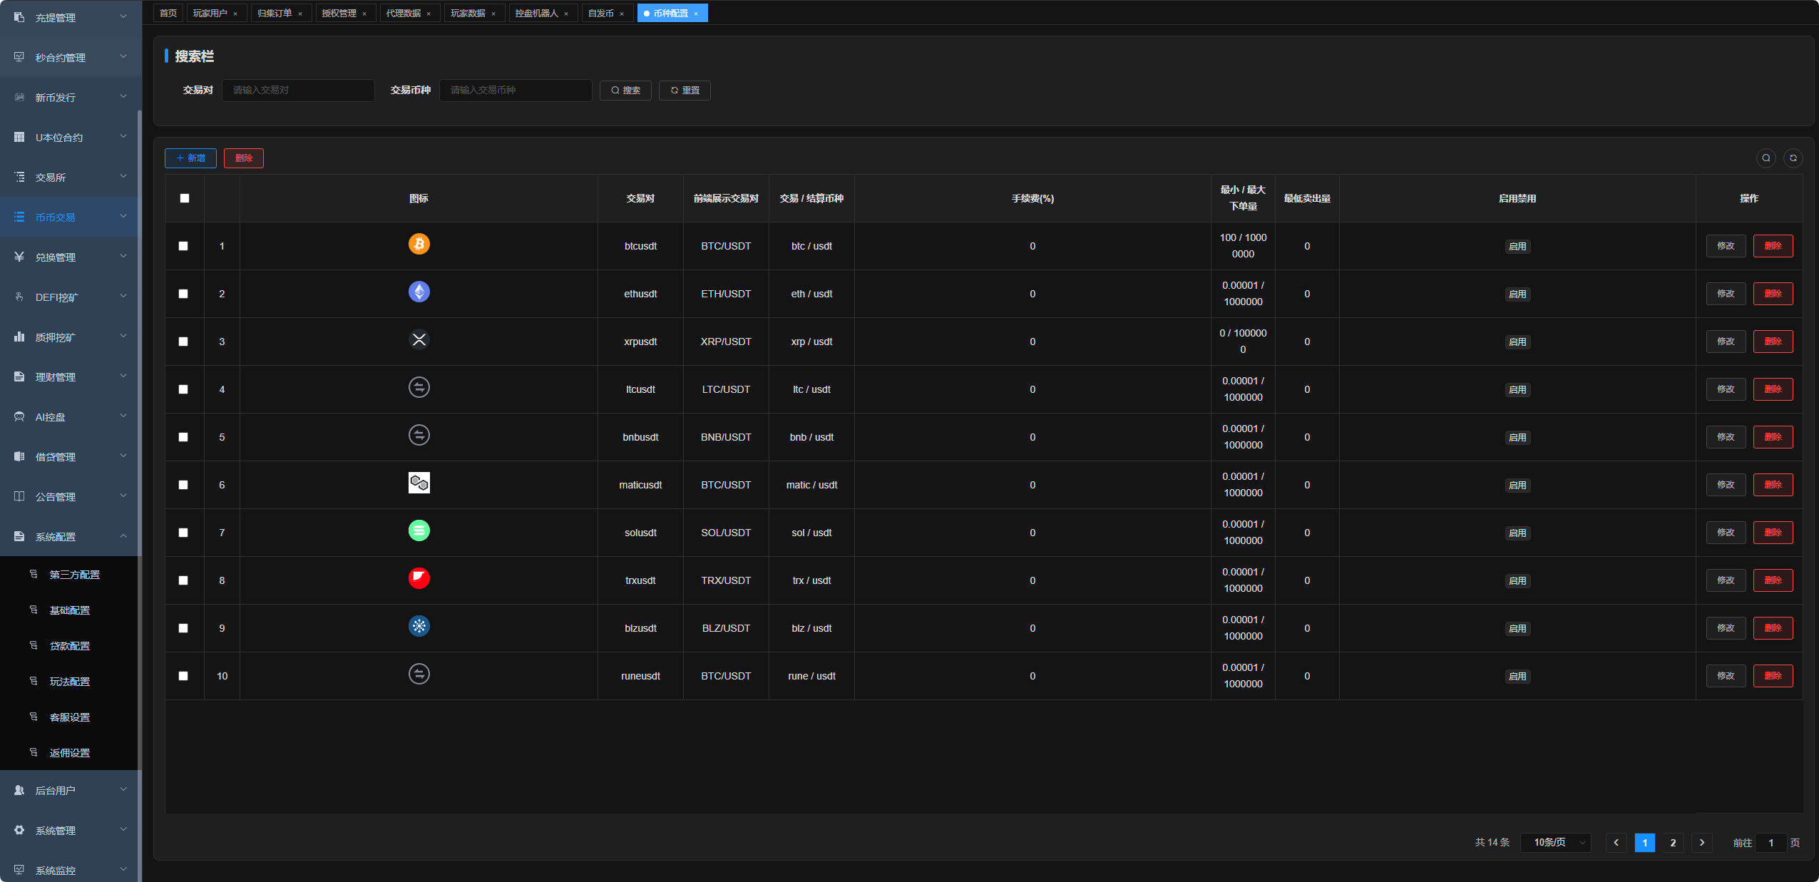The height and width of the screenshot is (882, 1819).
Task: Open the 基础配置 submenu item
Action: pos(69,610)
